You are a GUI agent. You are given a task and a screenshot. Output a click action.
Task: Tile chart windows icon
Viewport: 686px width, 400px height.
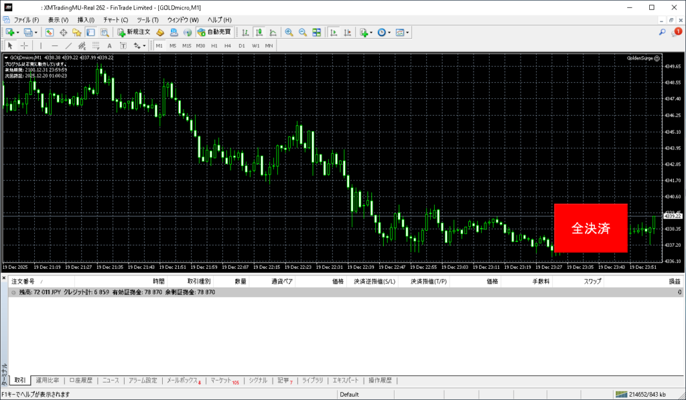point(316,32)
